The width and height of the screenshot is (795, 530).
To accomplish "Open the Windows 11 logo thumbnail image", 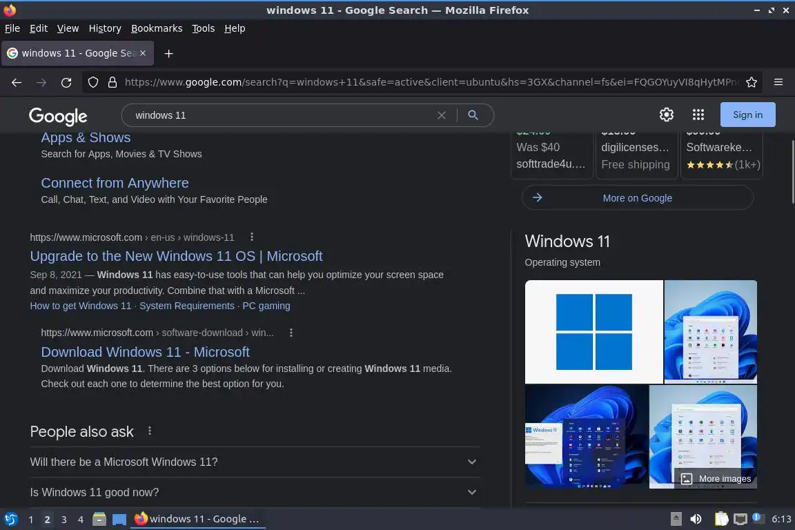I will pos(593,332).
